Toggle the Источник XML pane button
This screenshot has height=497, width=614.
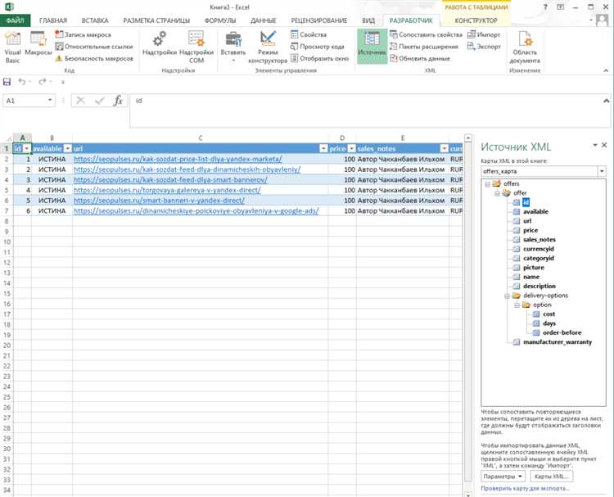click(x=372, y=46)
